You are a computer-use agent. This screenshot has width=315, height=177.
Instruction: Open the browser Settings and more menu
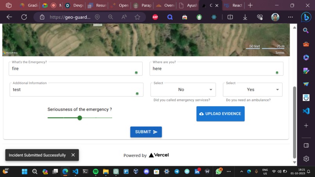pos(290,17)
